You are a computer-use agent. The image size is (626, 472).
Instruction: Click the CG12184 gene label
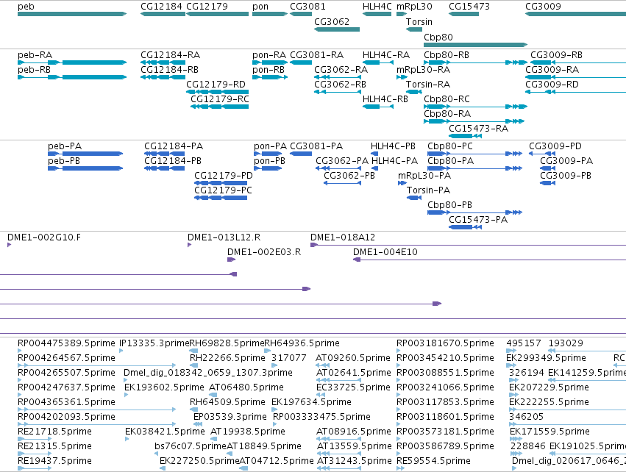tap(161, 7)
